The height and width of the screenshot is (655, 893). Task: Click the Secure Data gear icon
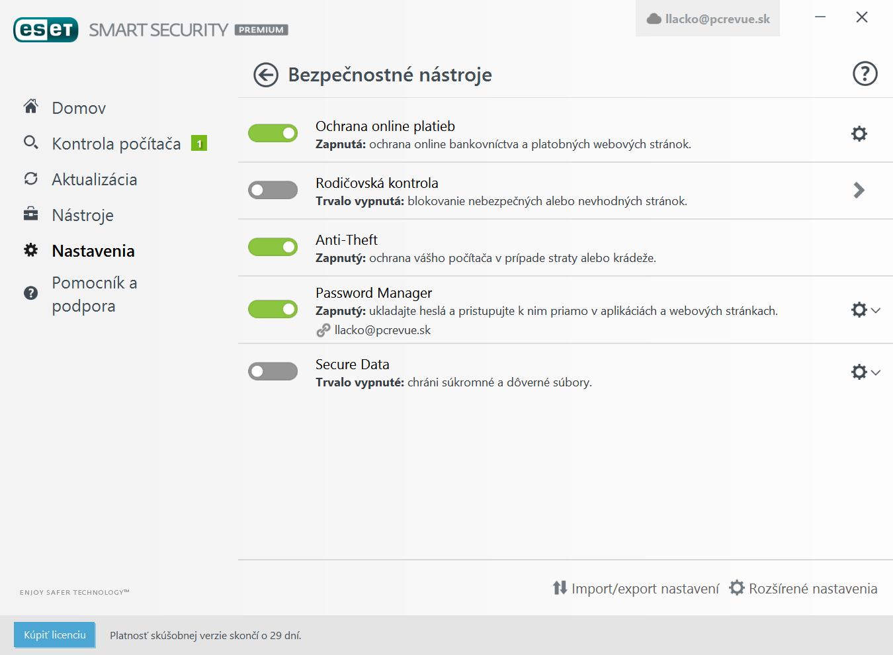859,372
